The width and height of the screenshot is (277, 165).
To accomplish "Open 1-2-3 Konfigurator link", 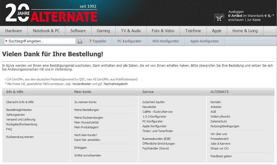I will click(154, 117).
